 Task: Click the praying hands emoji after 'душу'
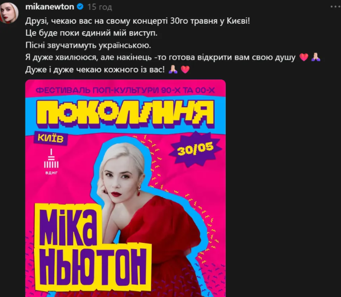[316, 57]
